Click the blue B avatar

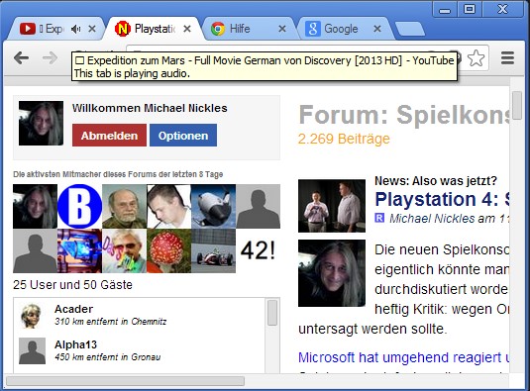[80, 206]
